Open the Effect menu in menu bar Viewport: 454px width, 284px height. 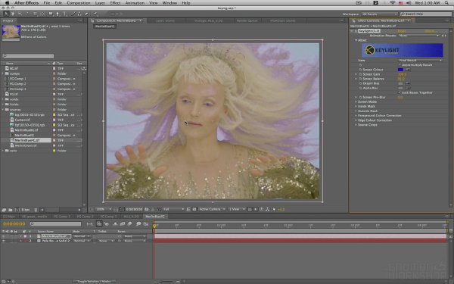click(x=115, y=3)
